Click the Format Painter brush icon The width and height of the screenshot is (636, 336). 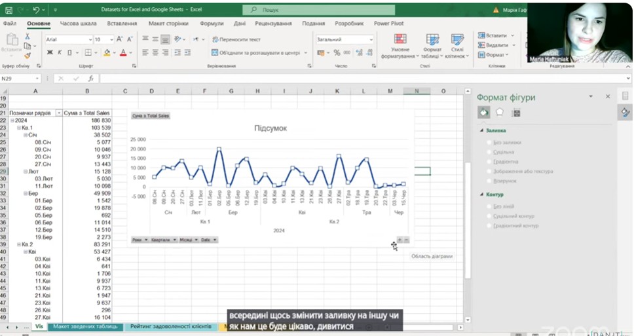tap(27, 56)
